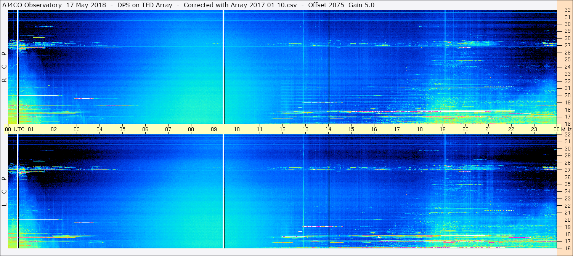Image resolution: width=573 pixels, height=256 pixels.
Task: Click the '00' label next to UTC
Action: click(x=8, y=129)
